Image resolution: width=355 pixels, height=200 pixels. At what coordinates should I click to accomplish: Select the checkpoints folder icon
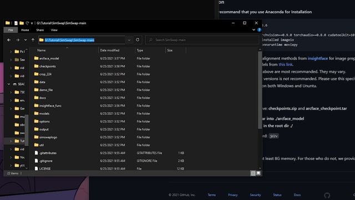36,66
